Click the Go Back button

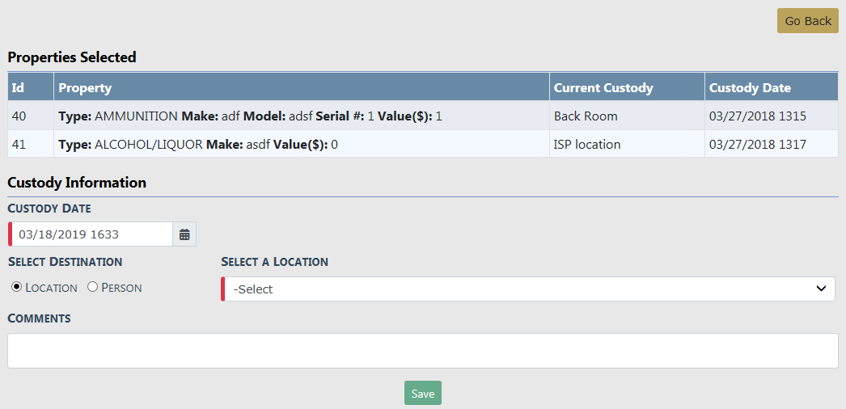pos(807,21)
